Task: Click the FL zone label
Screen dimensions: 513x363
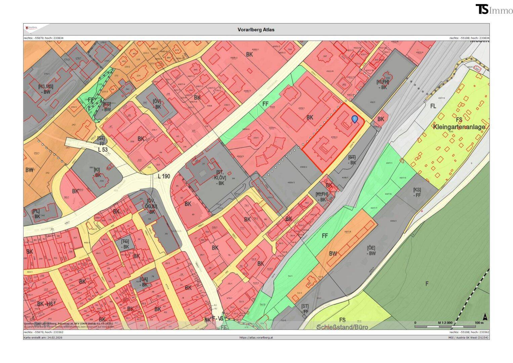Action: coord(433,106)
